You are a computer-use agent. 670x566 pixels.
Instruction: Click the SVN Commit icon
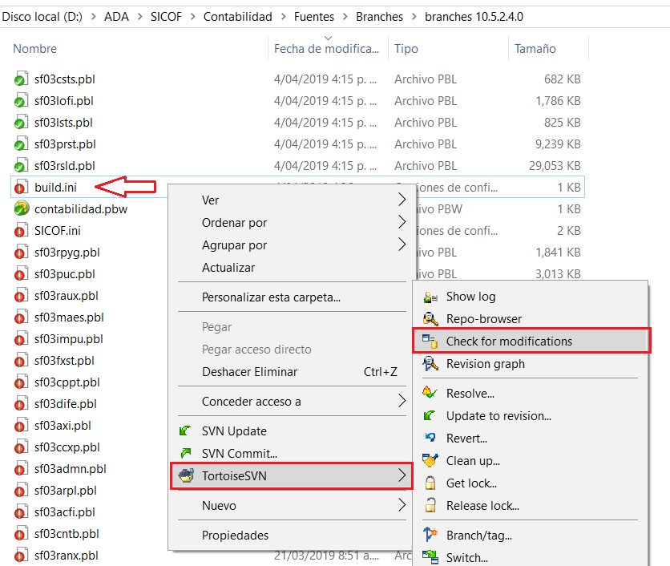point(186,454)
